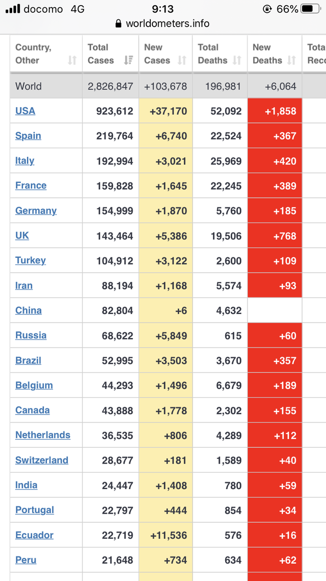This screenshot has height=581, width=326.
Task: Open the China row link
Action: (x=29, y=310)
